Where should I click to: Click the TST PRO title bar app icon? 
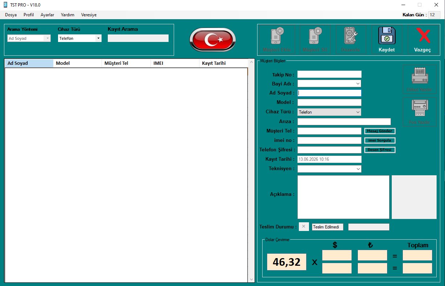click(5, 5)
